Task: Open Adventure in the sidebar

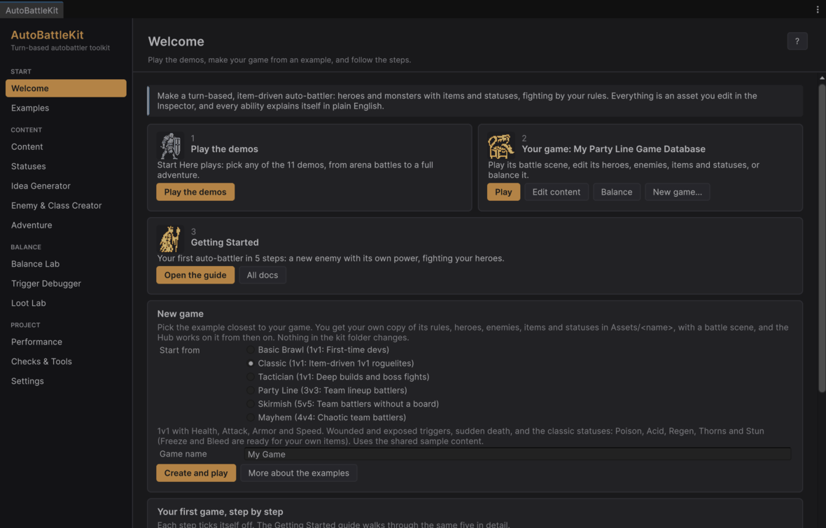Action: pyautogui.click(x=66, y=225)
